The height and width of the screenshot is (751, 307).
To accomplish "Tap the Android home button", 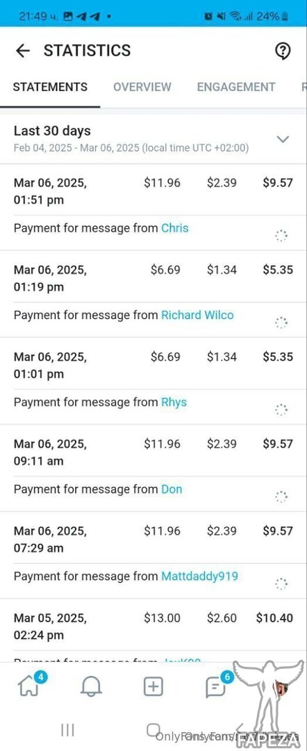I will 153,730.
